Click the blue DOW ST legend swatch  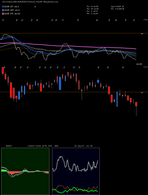click(3, 7)
